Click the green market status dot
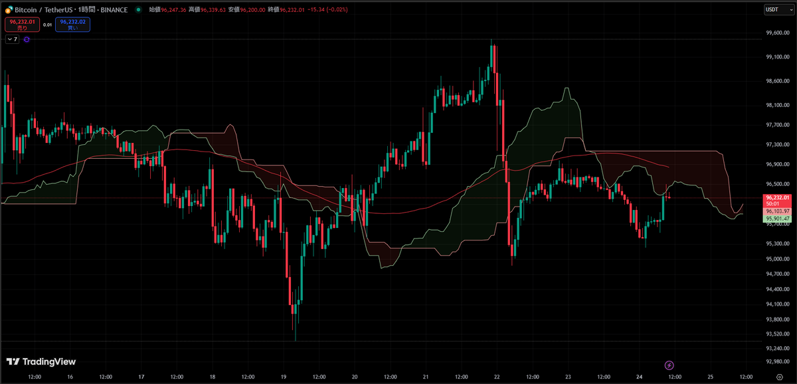This screenshot has width=797, height=384. coord(137,10)
